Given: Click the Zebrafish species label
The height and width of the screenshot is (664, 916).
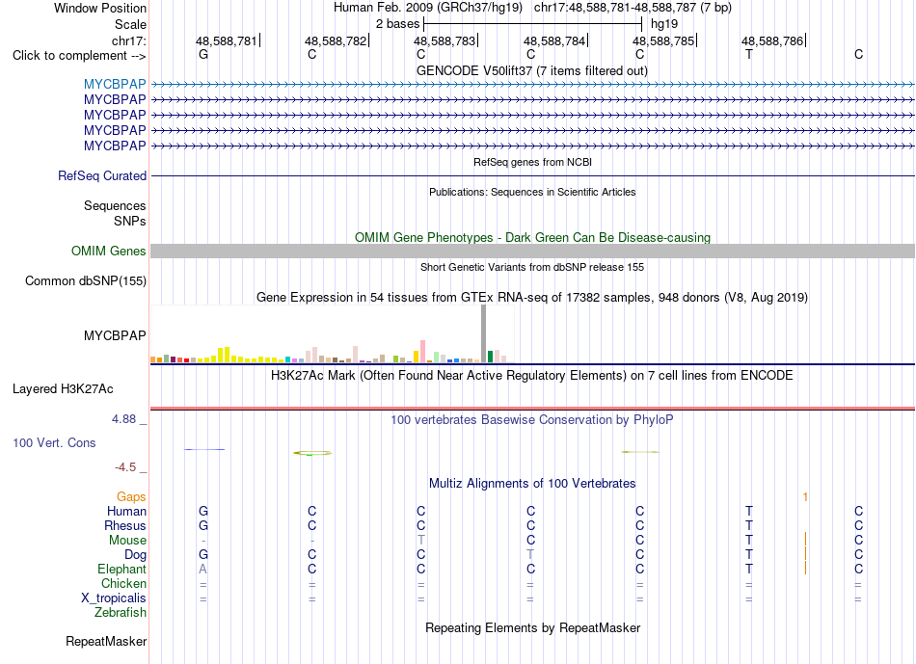Looking at the screenshot, I should (121, 613).
